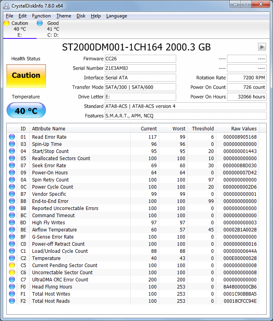Click blue status icon for Reported Uncorrectable Errors
The height and width of the screenshot is (321, 273).
coord(12,208)
